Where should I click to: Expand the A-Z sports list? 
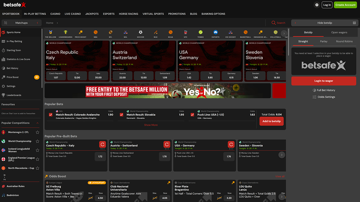tap(5, 177)
